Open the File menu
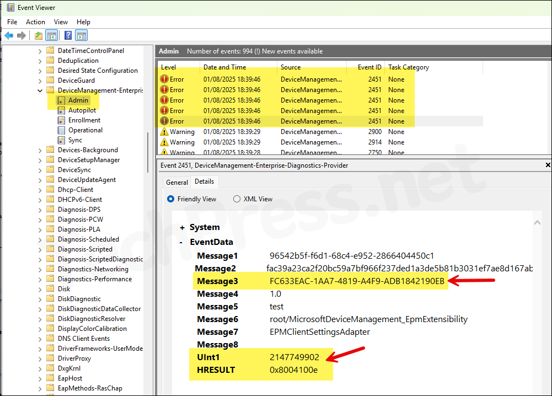 [x=12, y=22]
